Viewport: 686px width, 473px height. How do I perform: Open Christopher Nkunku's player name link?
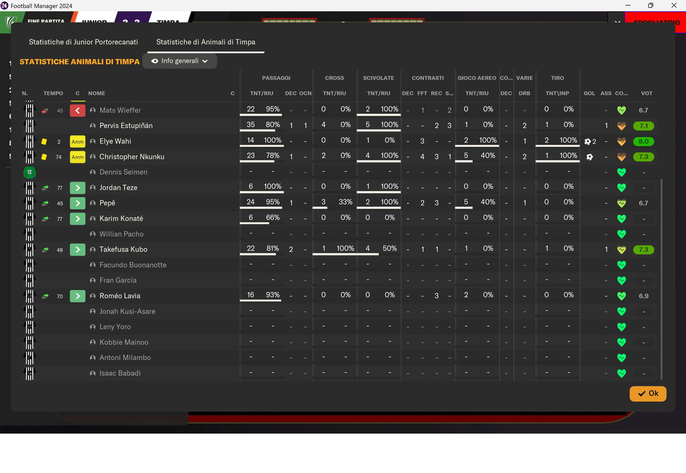tap(132, 156)
